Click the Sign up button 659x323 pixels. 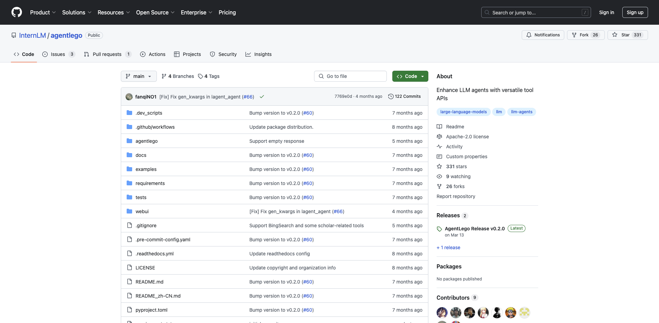pyautogui.click(x=635, y=12)
